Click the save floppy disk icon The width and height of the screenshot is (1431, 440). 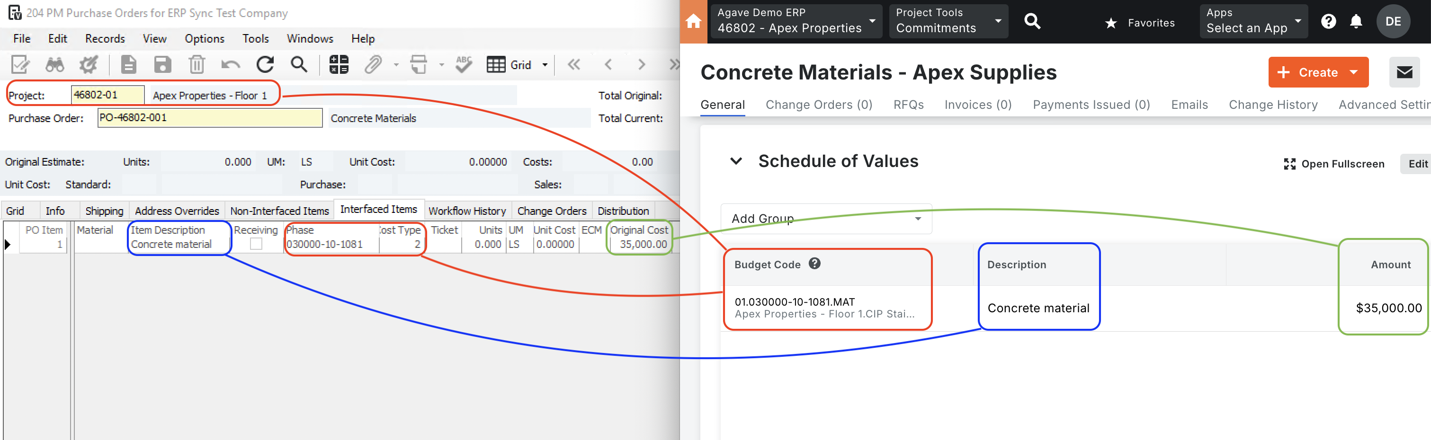(162, 65)
